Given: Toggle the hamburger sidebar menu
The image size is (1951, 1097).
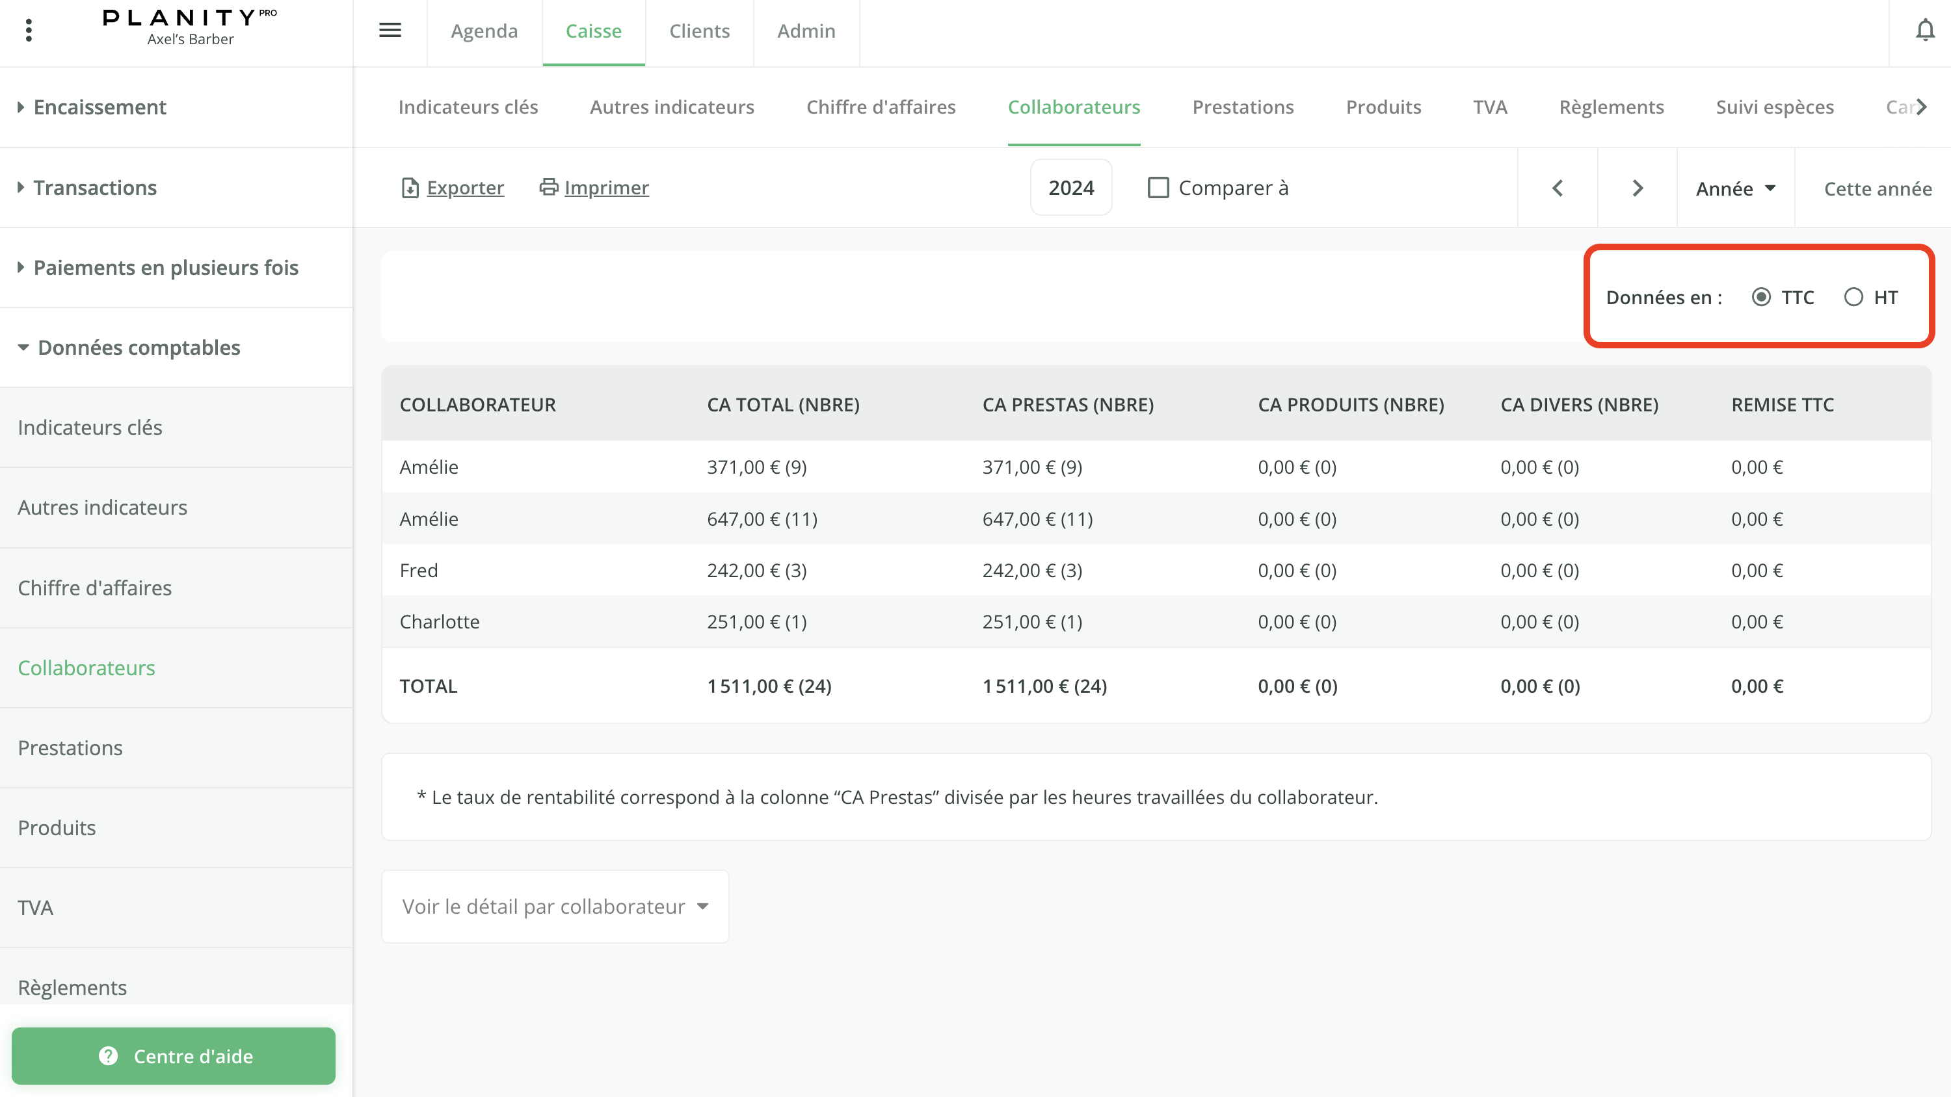Looking at the screenshot, I should (x=390, y=31).
